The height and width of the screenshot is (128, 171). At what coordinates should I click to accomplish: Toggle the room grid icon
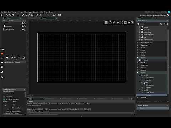click(106, 22)
